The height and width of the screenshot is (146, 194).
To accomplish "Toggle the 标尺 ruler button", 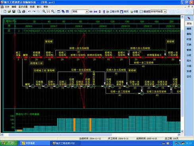I will coord(124,12).
